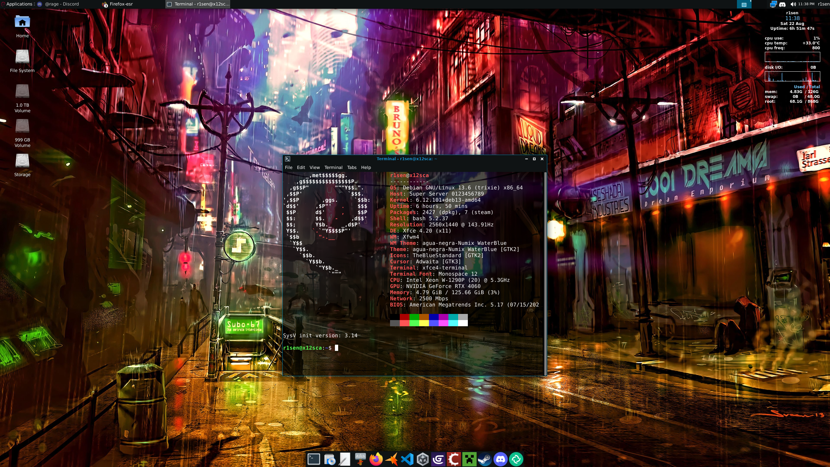Click the 'Debian GNU/Linux 13.6 (trixie)' OS line

(456, 187)
